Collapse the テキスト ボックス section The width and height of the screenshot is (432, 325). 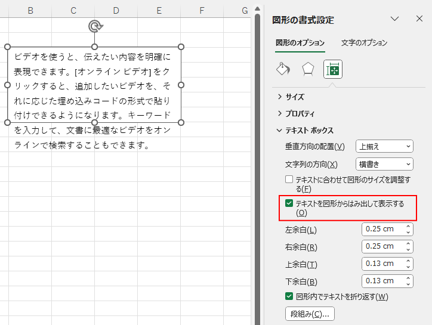coord(306,130)
